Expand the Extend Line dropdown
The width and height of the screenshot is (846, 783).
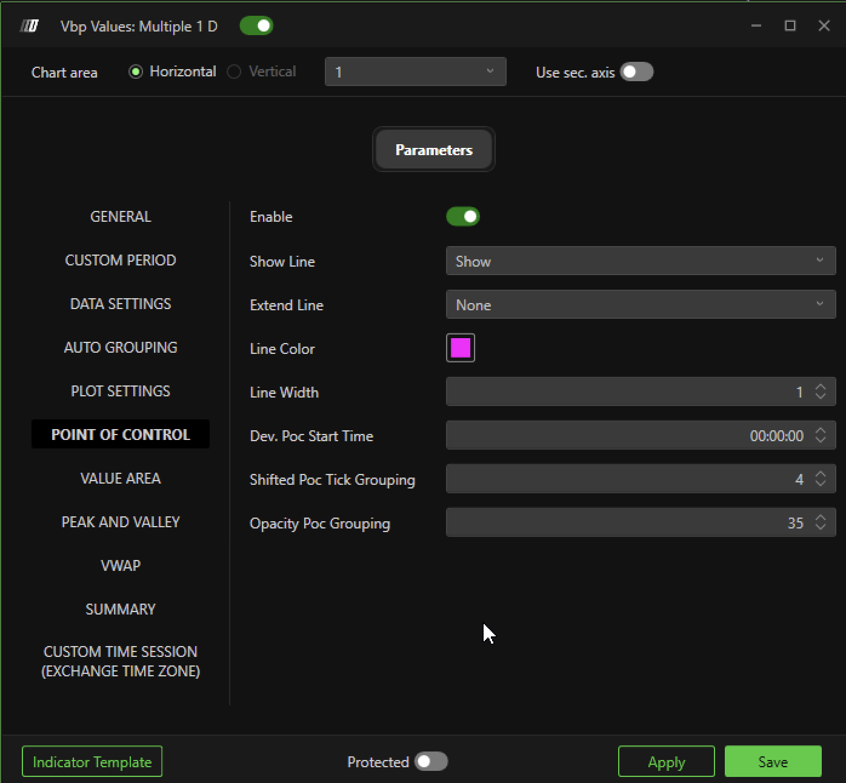640,305
